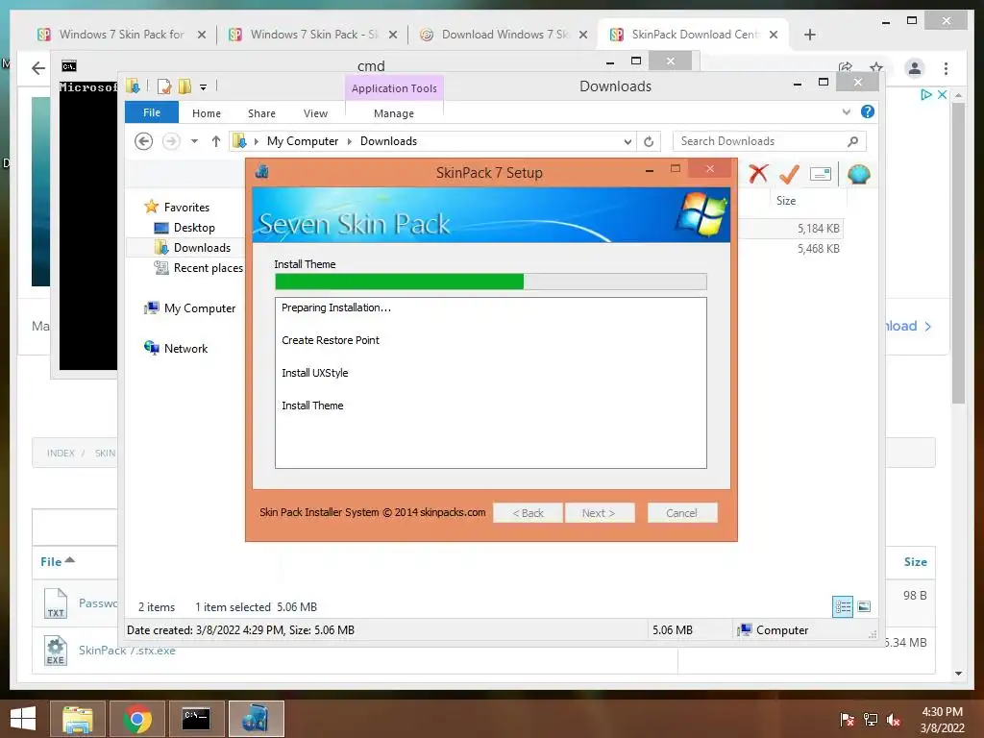
Task: Open Explorer help with the blue question mark
Action: coord(868,111)
